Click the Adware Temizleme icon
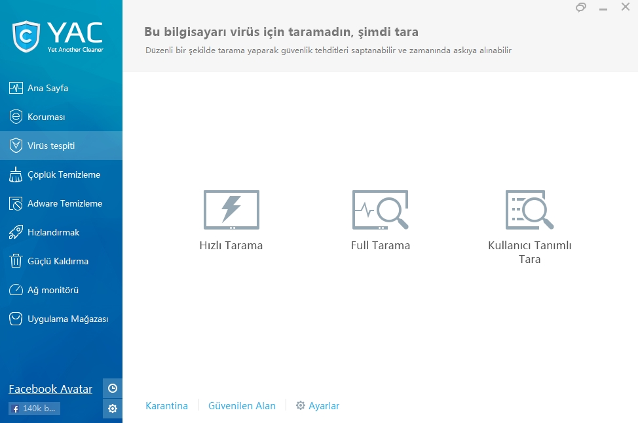This screenshot has height=423, width=638. [x=16, y=203]
